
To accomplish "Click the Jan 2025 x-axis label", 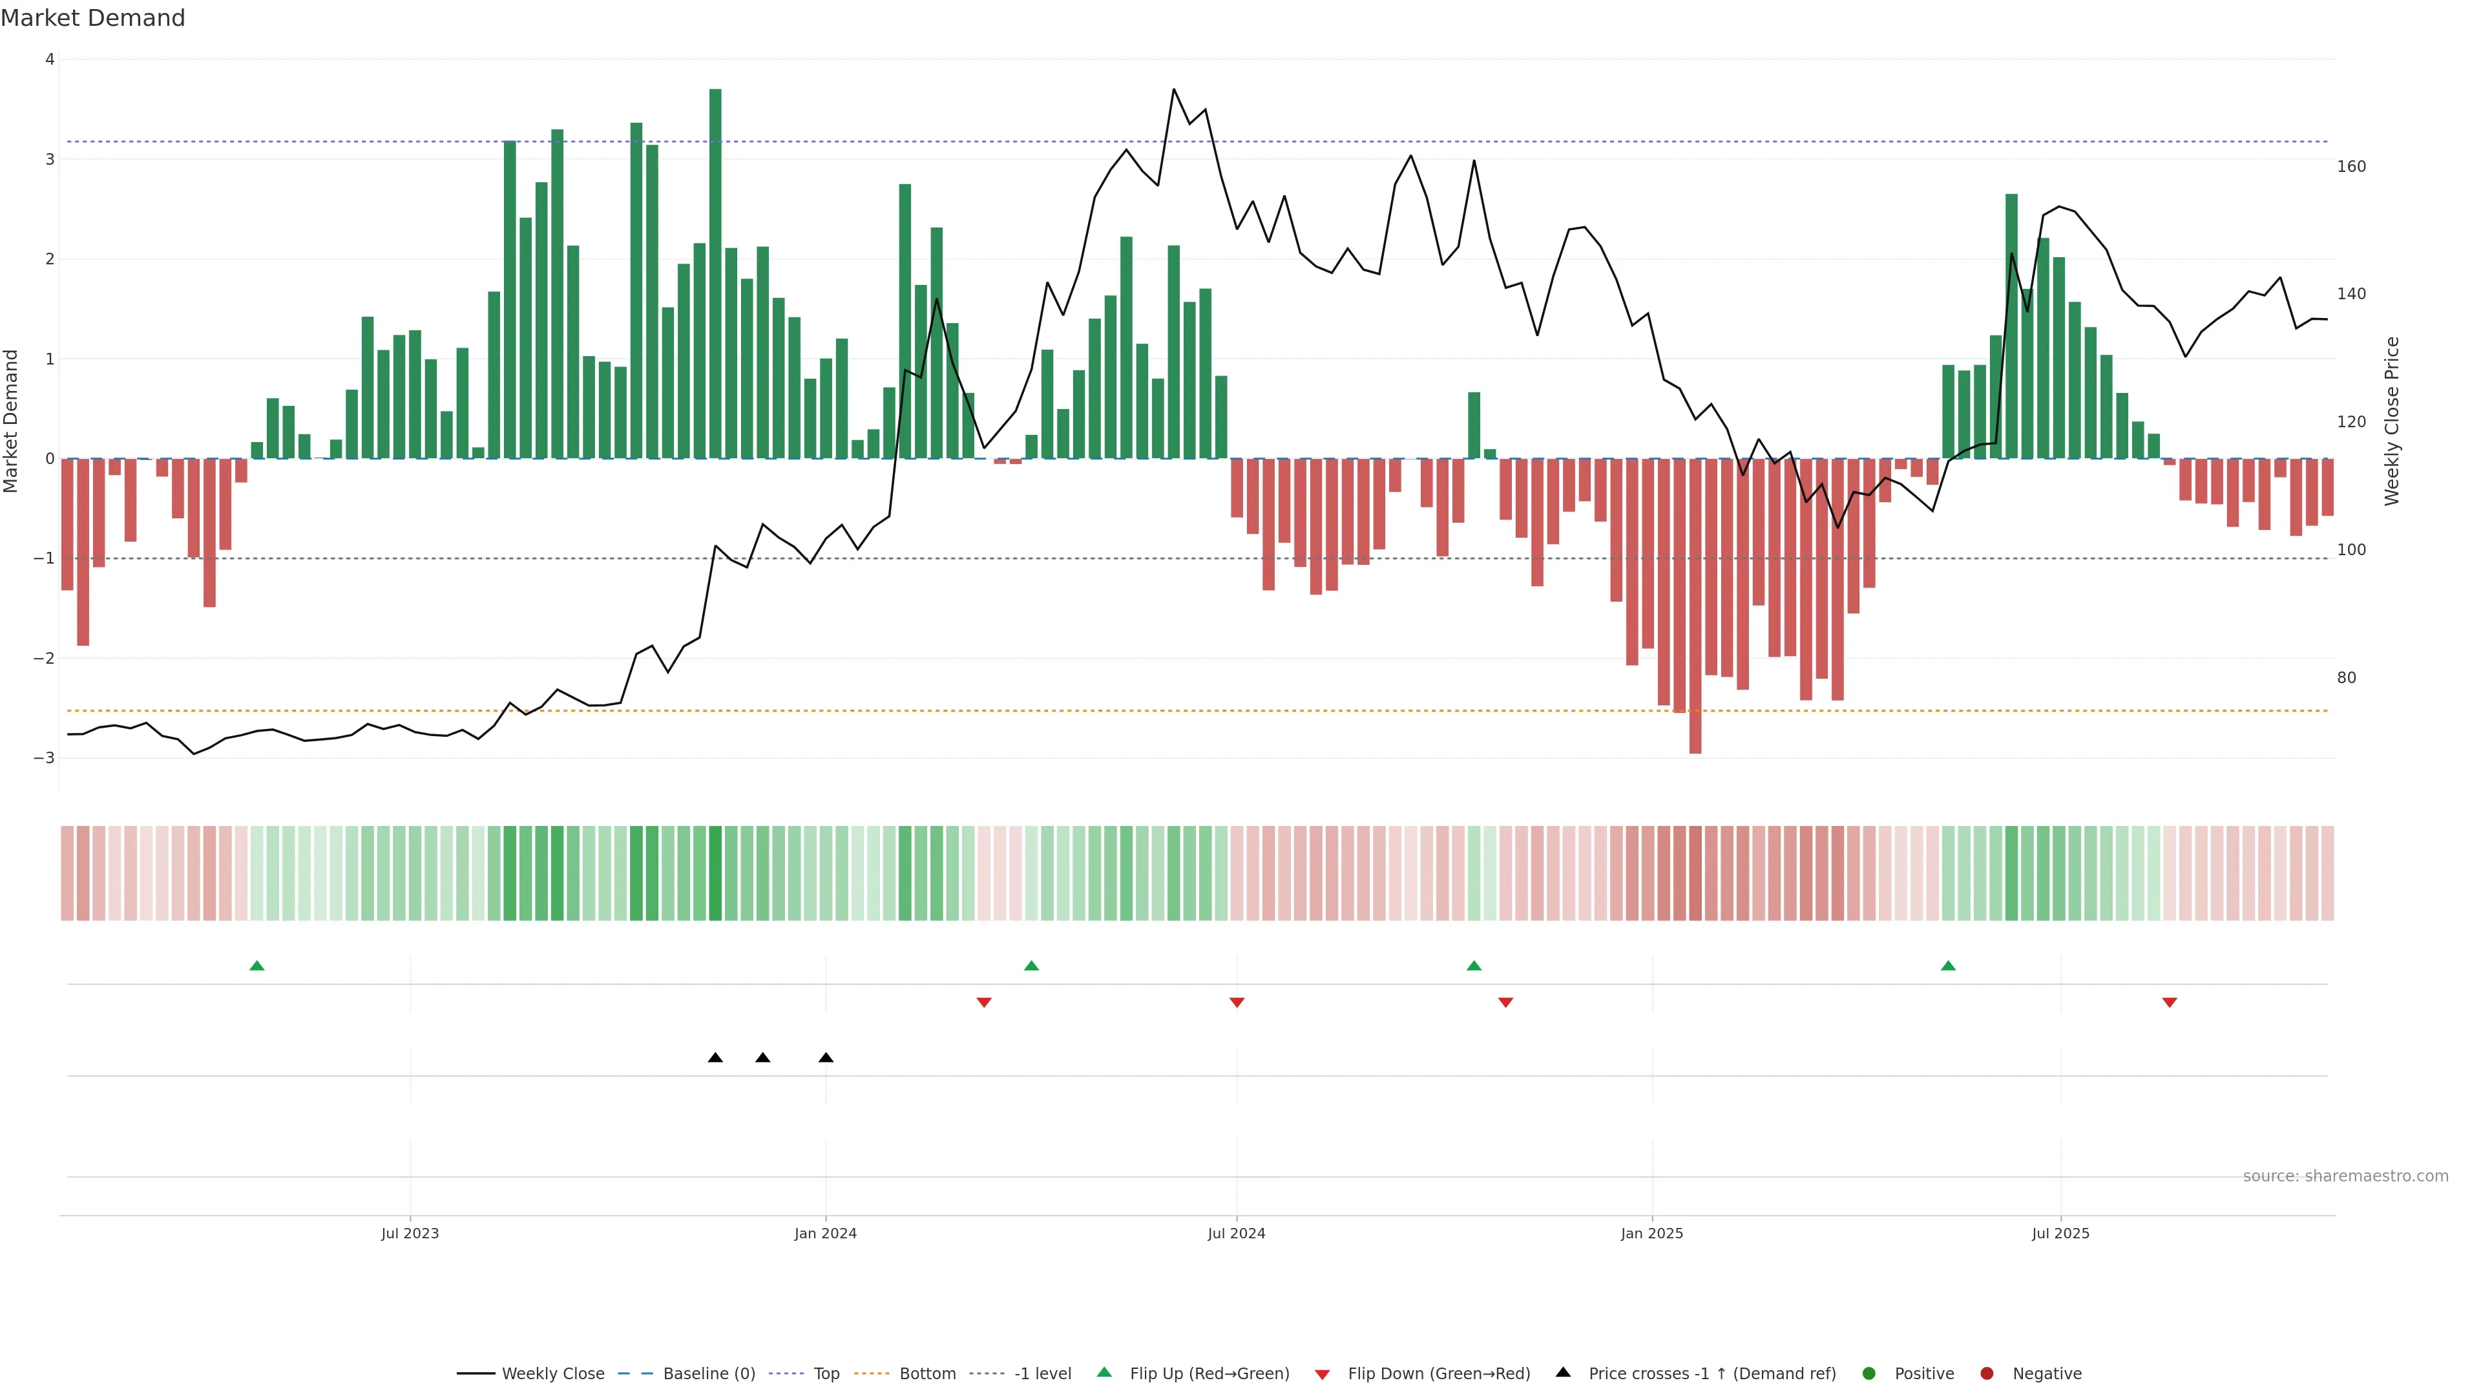I will (1652, 1233).
